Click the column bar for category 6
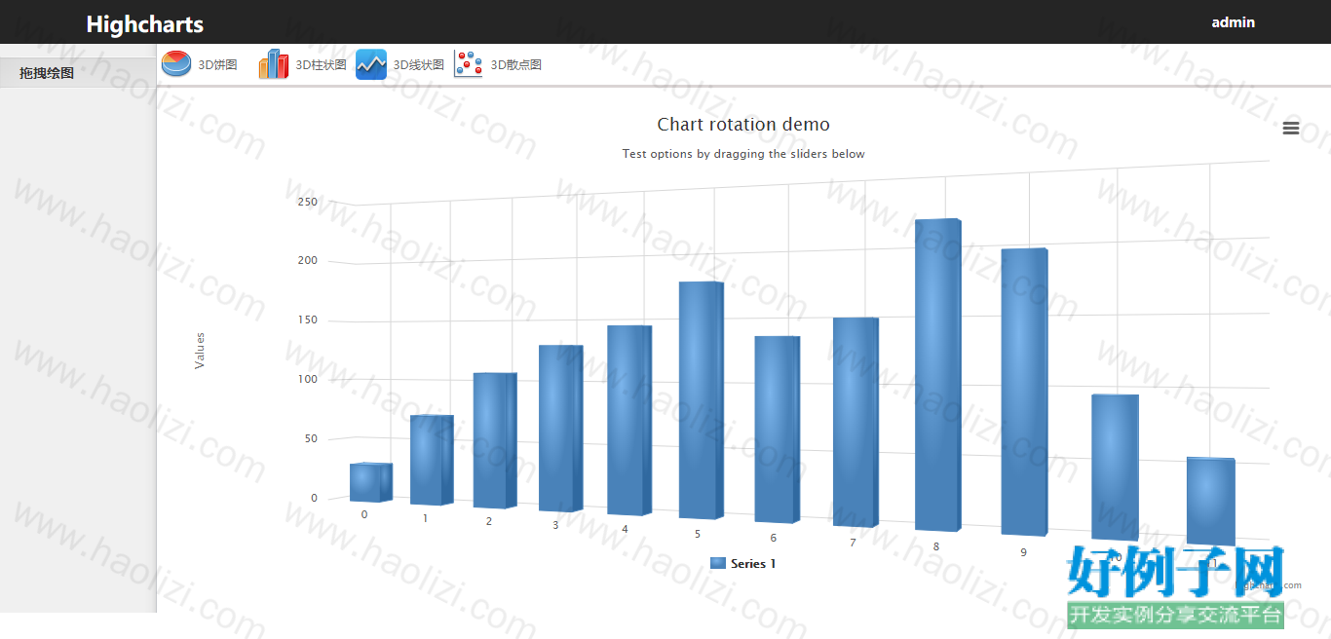Screen dimensions: 1331x639 tap(778, 430)
